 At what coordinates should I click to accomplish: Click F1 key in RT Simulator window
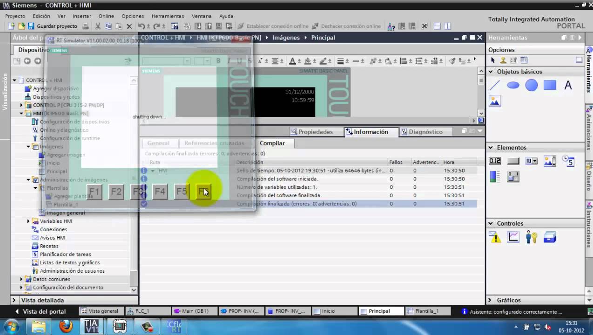pos(94,191)
